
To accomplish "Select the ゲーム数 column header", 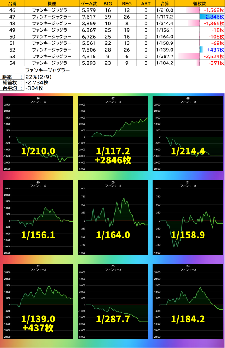I will 89,4.
